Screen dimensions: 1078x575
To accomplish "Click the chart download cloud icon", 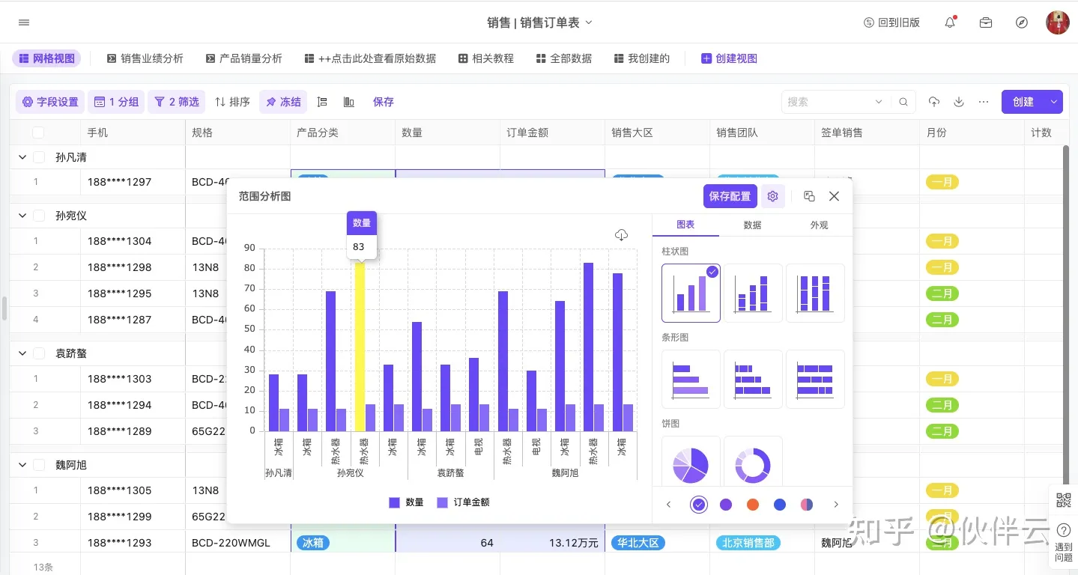I will 621,235.
